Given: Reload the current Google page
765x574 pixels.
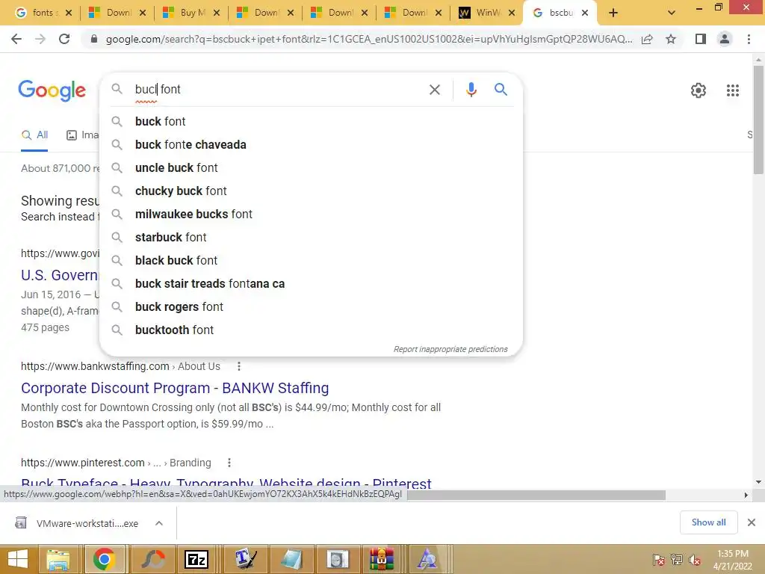Looking at the screenshot, I should [x=64, y=39].
